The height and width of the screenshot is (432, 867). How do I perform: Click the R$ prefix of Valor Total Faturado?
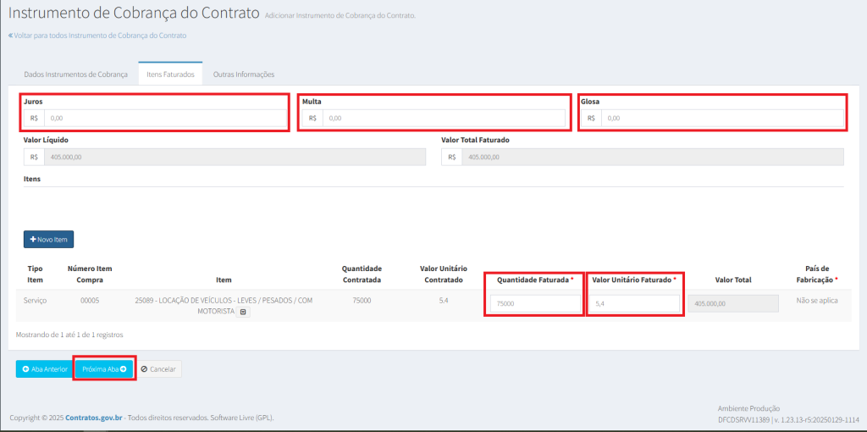click(451, 157)
